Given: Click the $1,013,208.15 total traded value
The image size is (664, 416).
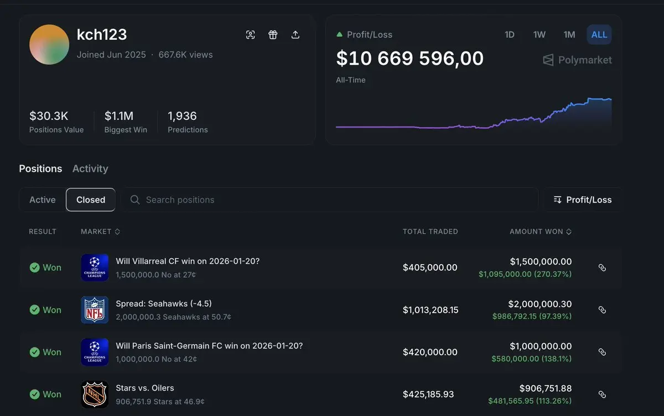Looking at the screenshot, I should tap(430, 310).
